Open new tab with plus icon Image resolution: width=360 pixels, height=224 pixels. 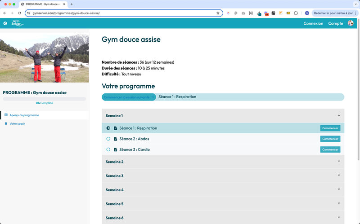[72, 4]
